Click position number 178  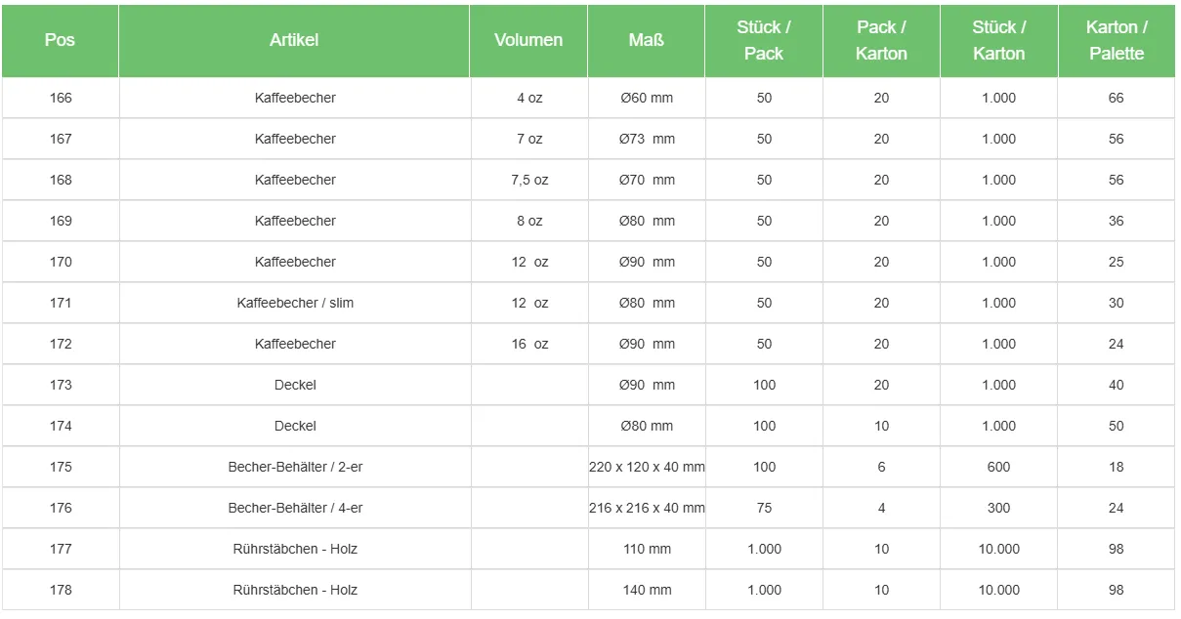(x=61, y=590)
